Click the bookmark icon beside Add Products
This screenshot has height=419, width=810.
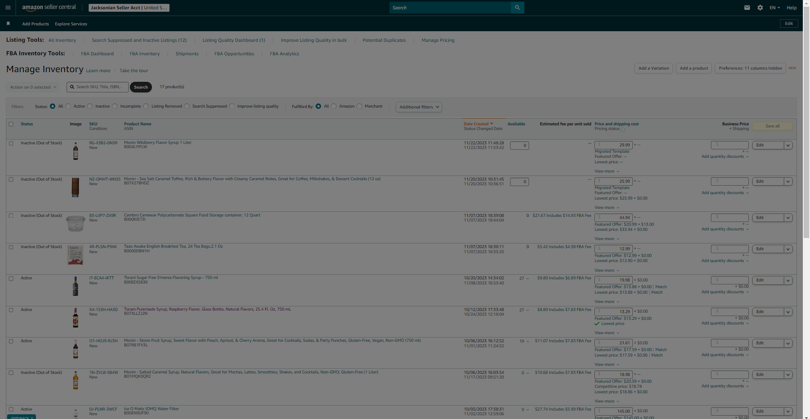(x=8, y=24)
